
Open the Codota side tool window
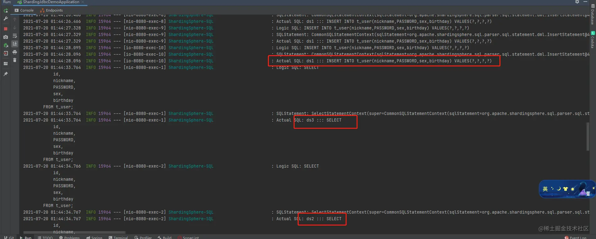[593, 39]
